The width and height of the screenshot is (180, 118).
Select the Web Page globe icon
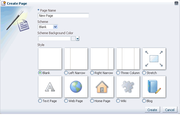pos(76,87)
